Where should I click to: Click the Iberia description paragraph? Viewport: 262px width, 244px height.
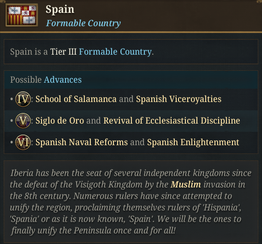pos(131,202)
